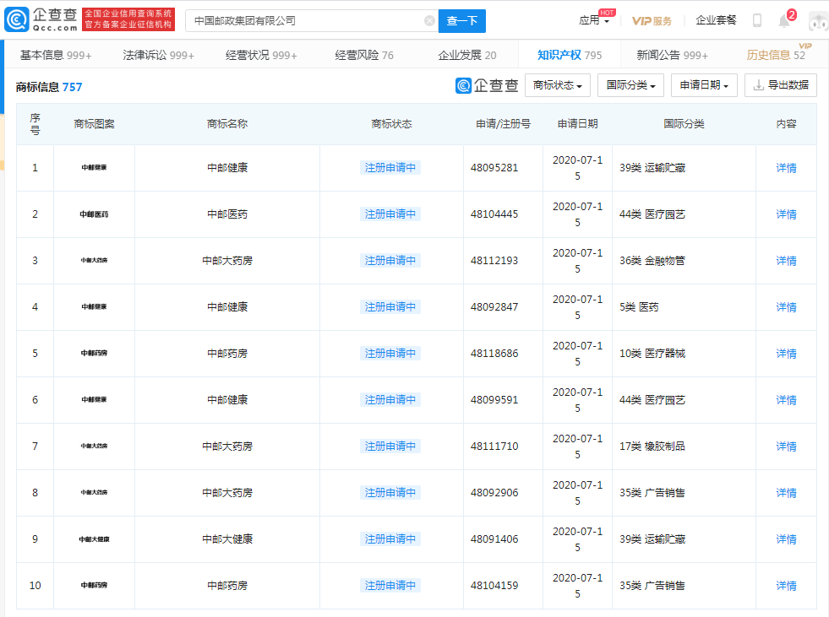Clear the search box with X icon

point(429,20)
